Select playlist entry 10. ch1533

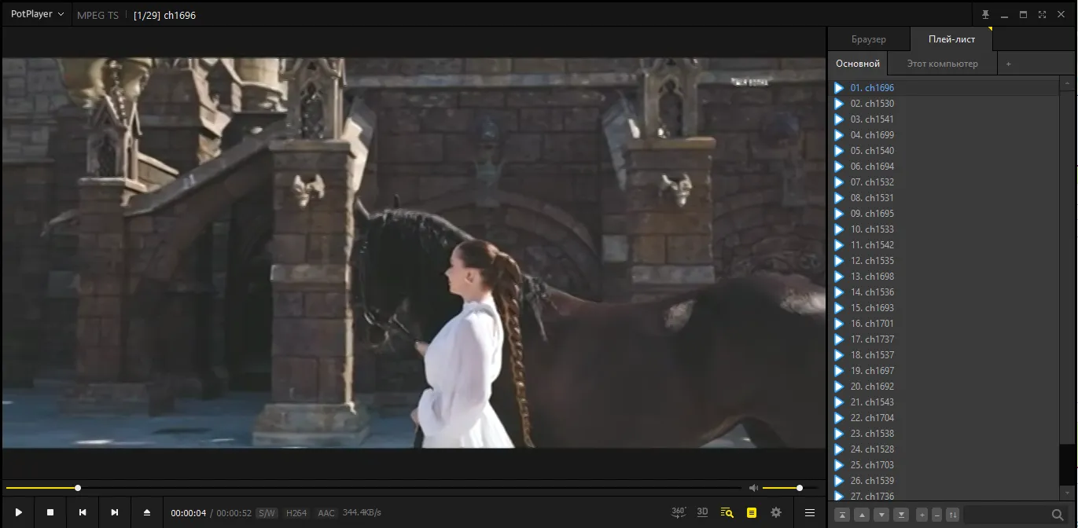945,229
